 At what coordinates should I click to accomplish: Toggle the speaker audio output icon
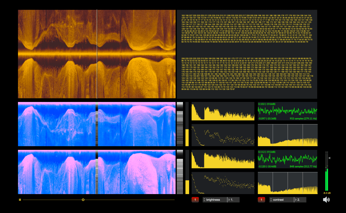(326, 200)
